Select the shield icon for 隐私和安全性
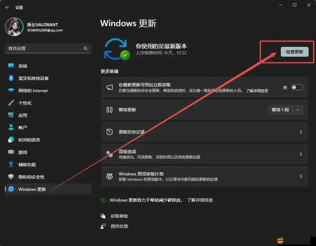The image size is (316, 246). coord(11,177)
